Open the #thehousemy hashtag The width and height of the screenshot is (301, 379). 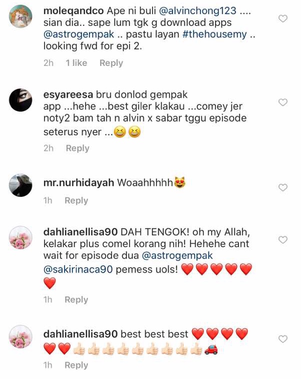pos(214,34)
